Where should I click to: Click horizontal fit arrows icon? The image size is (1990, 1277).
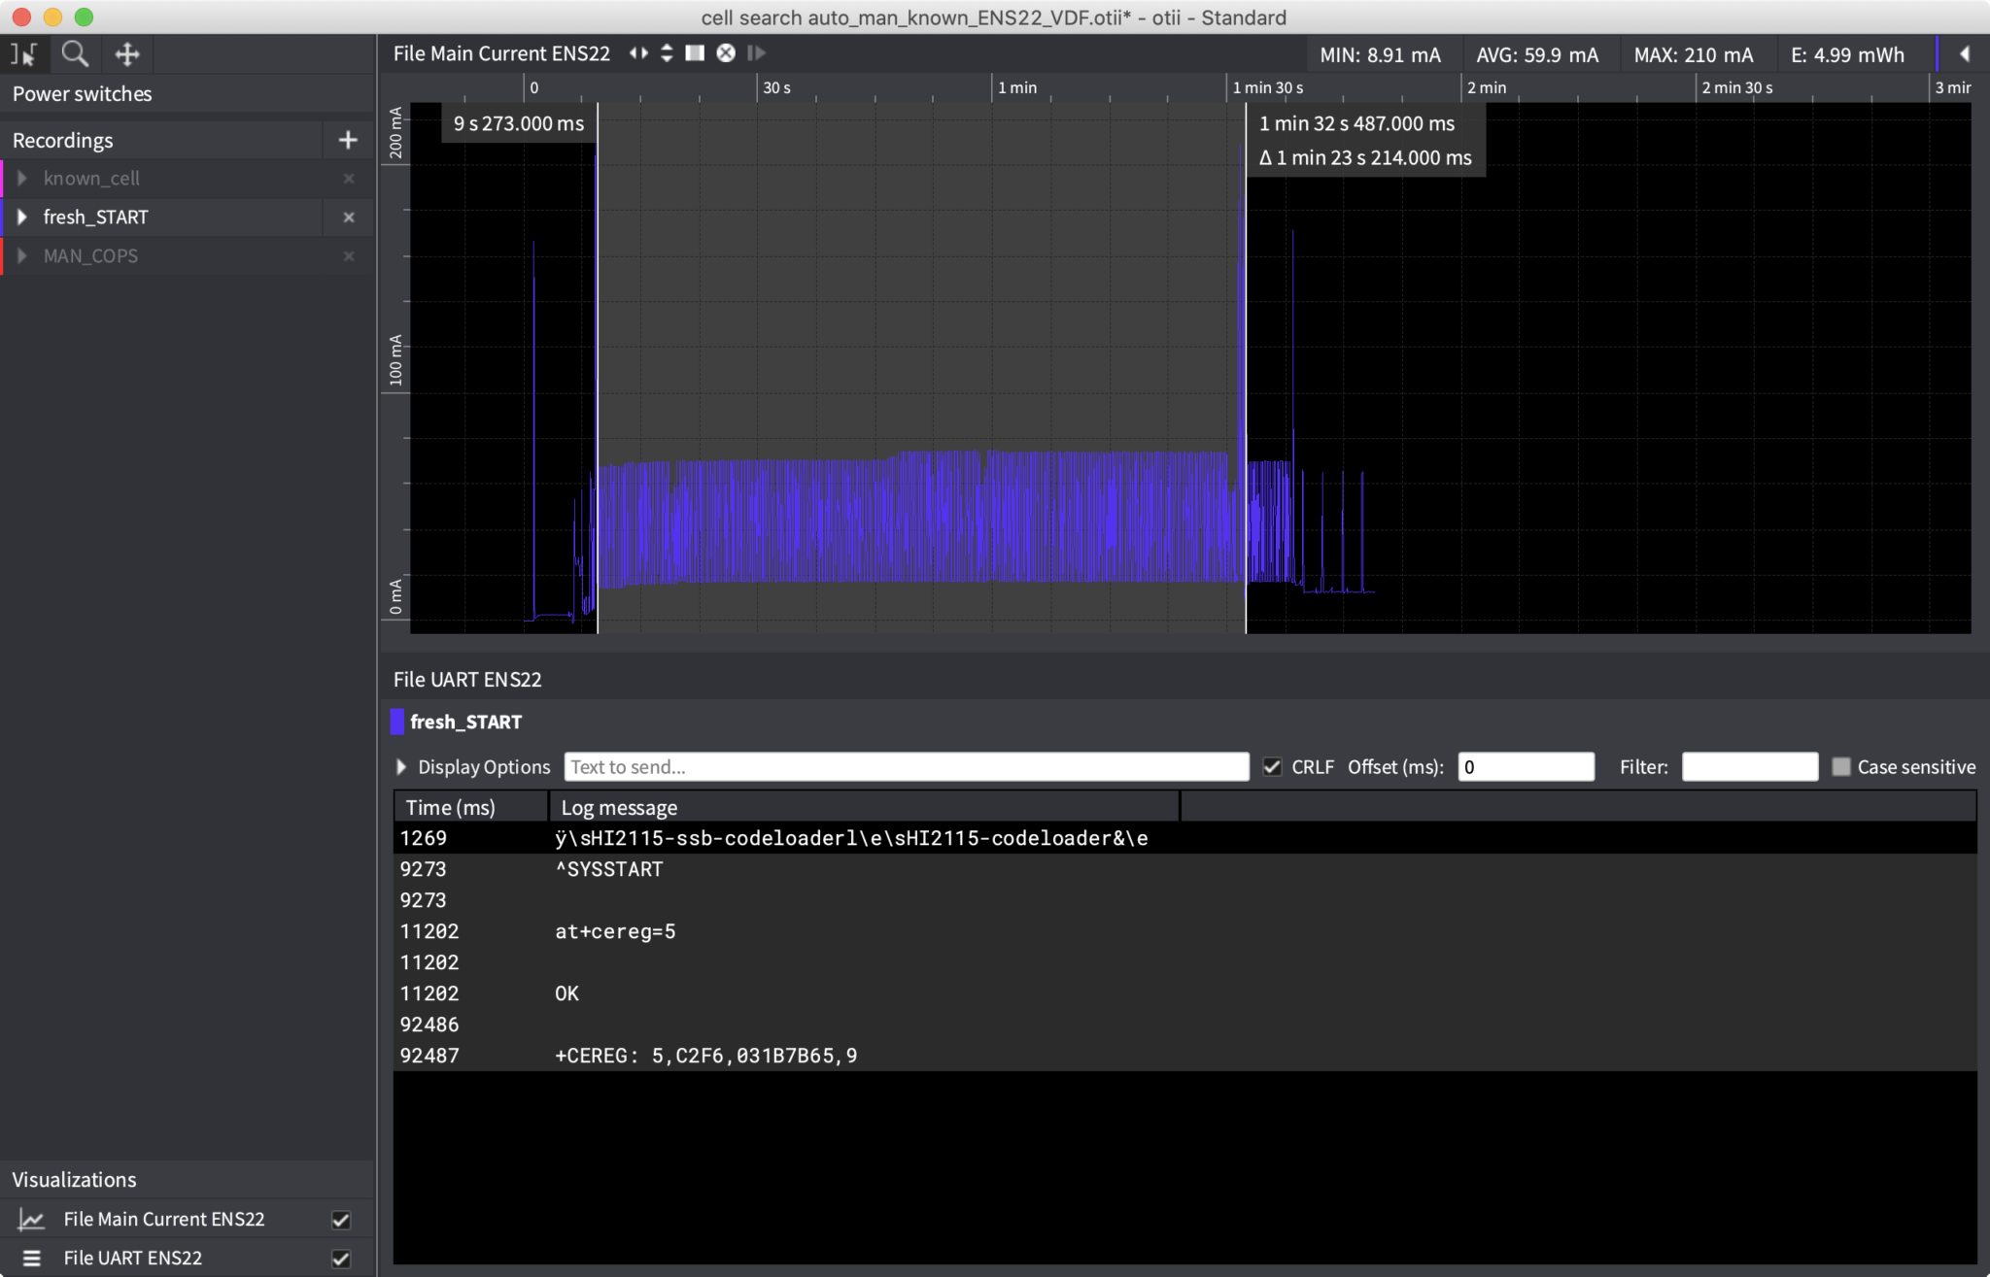(638, 53)
